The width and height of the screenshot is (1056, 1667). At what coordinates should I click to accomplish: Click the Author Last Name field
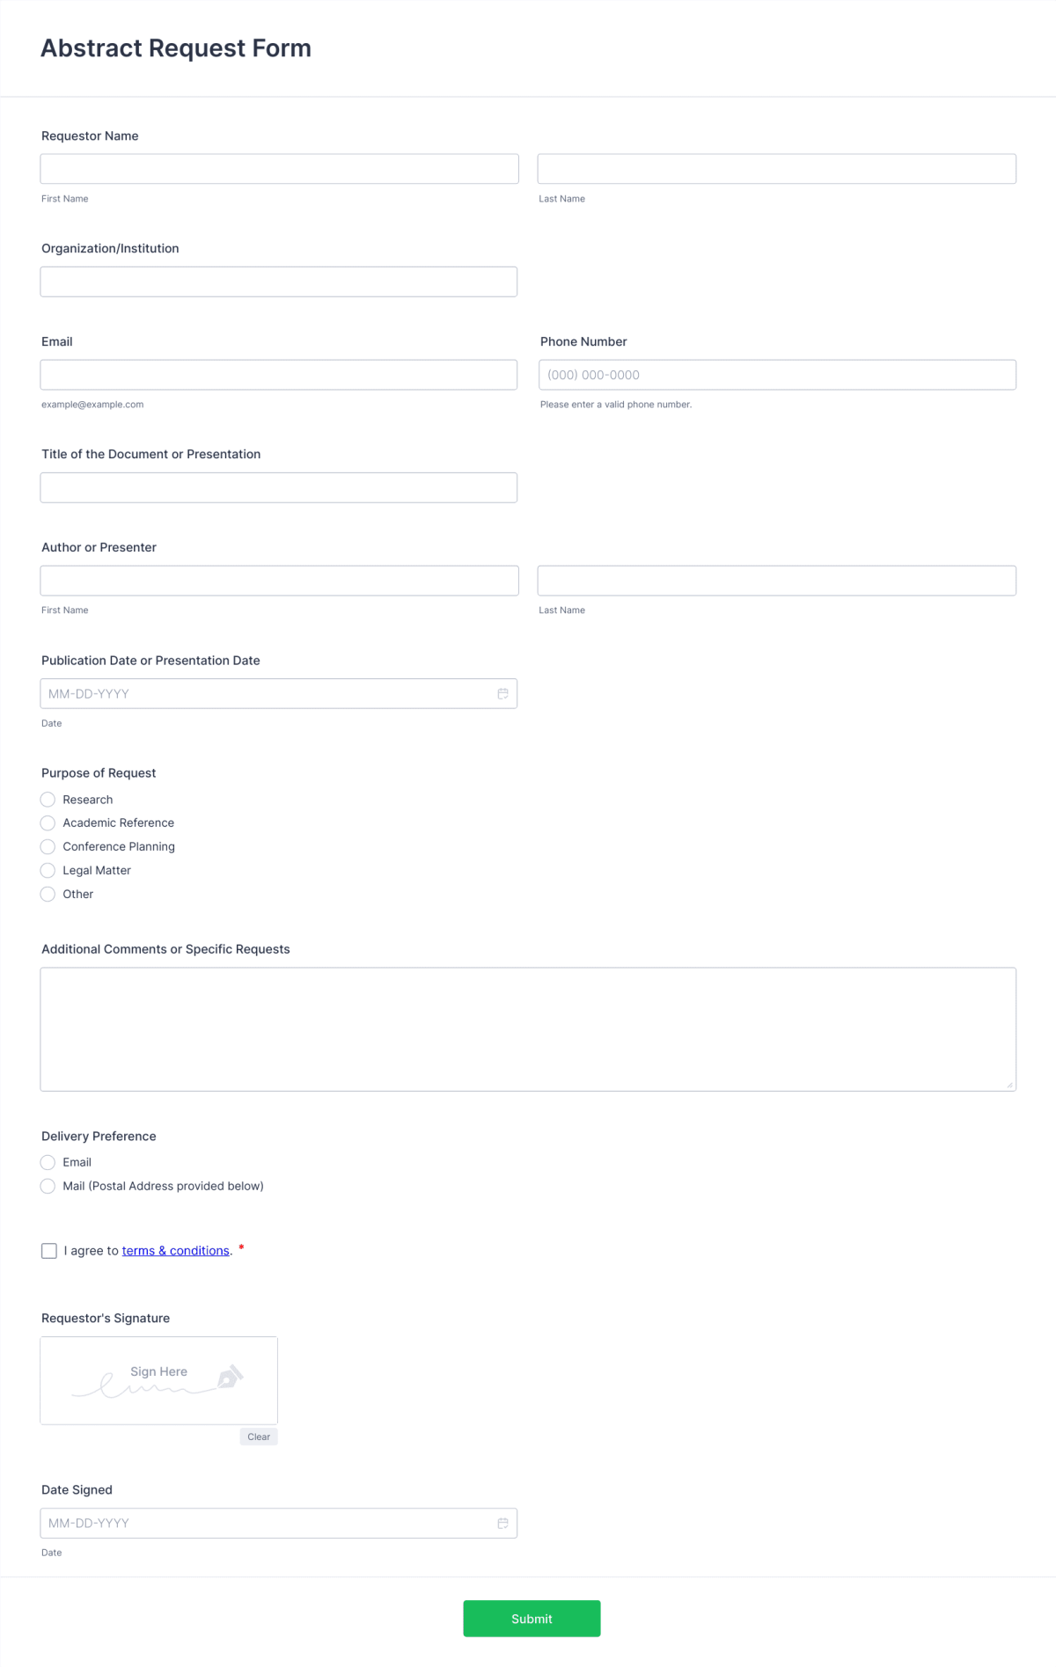pyautogui.click(x=777, y=580)
